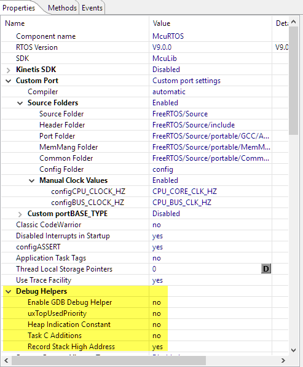Viewport: 303px width, 367px height.
Task: Toggle uxTopUsedPriority no value
Action: [157, 313]
